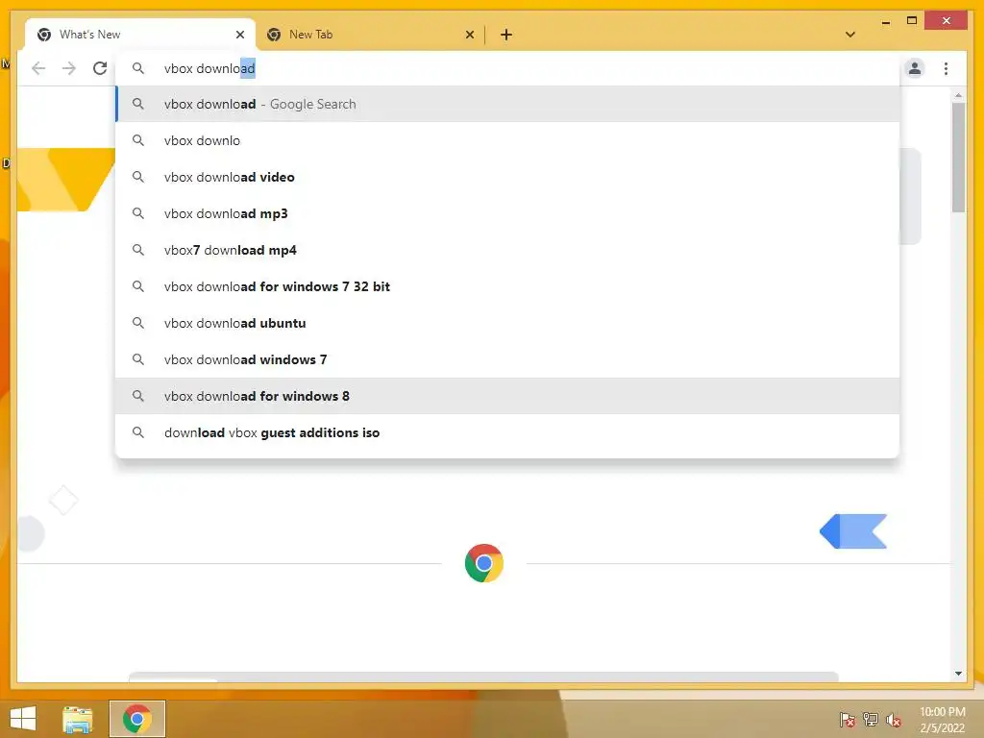
Task: Open the Chrome three-dot menu
Action: pos(946,68)
